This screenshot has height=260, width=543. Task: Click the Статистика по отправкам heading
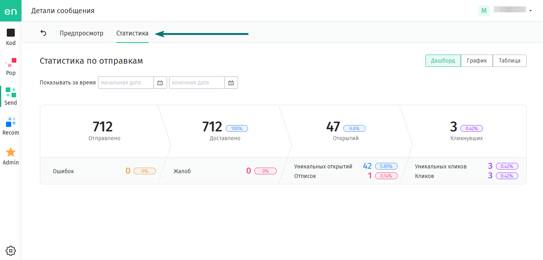click(91, 61)
